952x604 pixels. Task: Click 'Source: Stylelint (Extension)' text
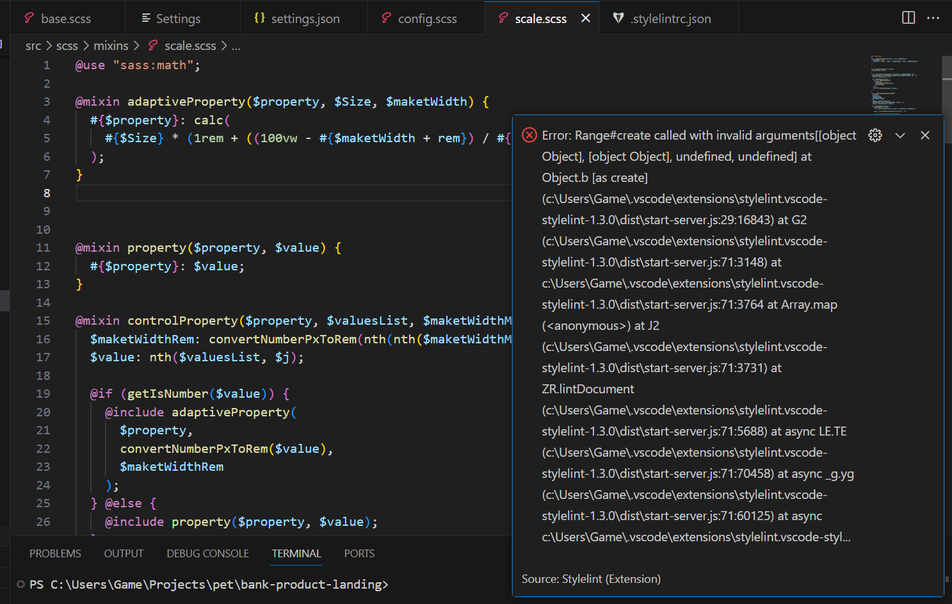(x=591, y=579)
